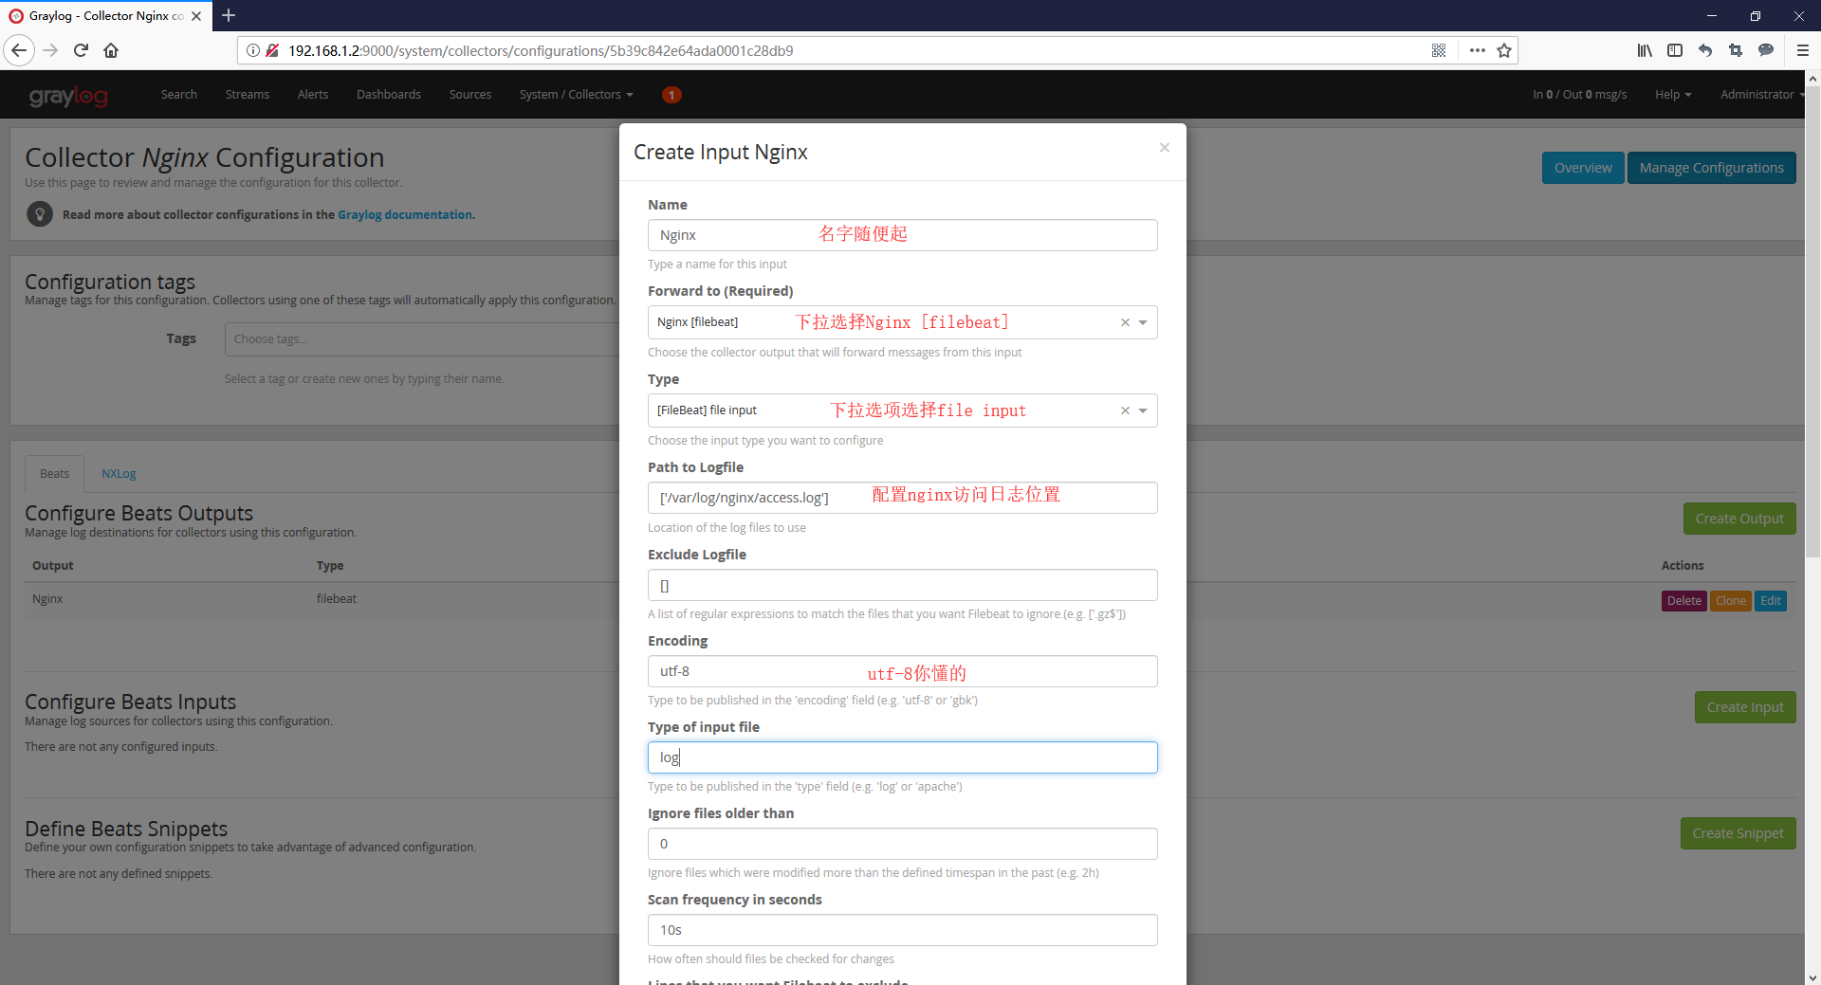The width and height of the screenshot is (1821, 985).
Task: Open Dashboards from the navbar
Action: pos(389,95)
